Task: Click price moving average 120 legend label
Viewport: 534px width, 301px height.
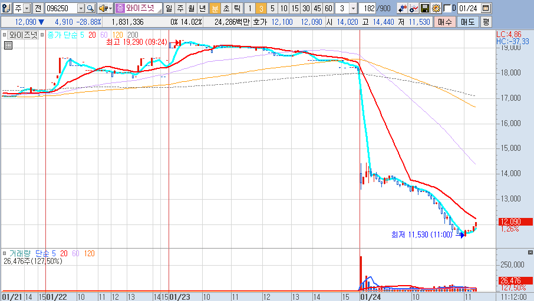Action: 117,35
